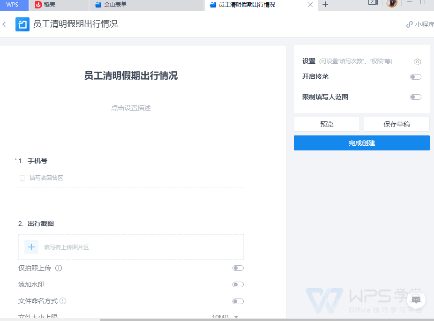
Task: Toggle 限制填写人范围 switch
Action: [x=415, y=97]
